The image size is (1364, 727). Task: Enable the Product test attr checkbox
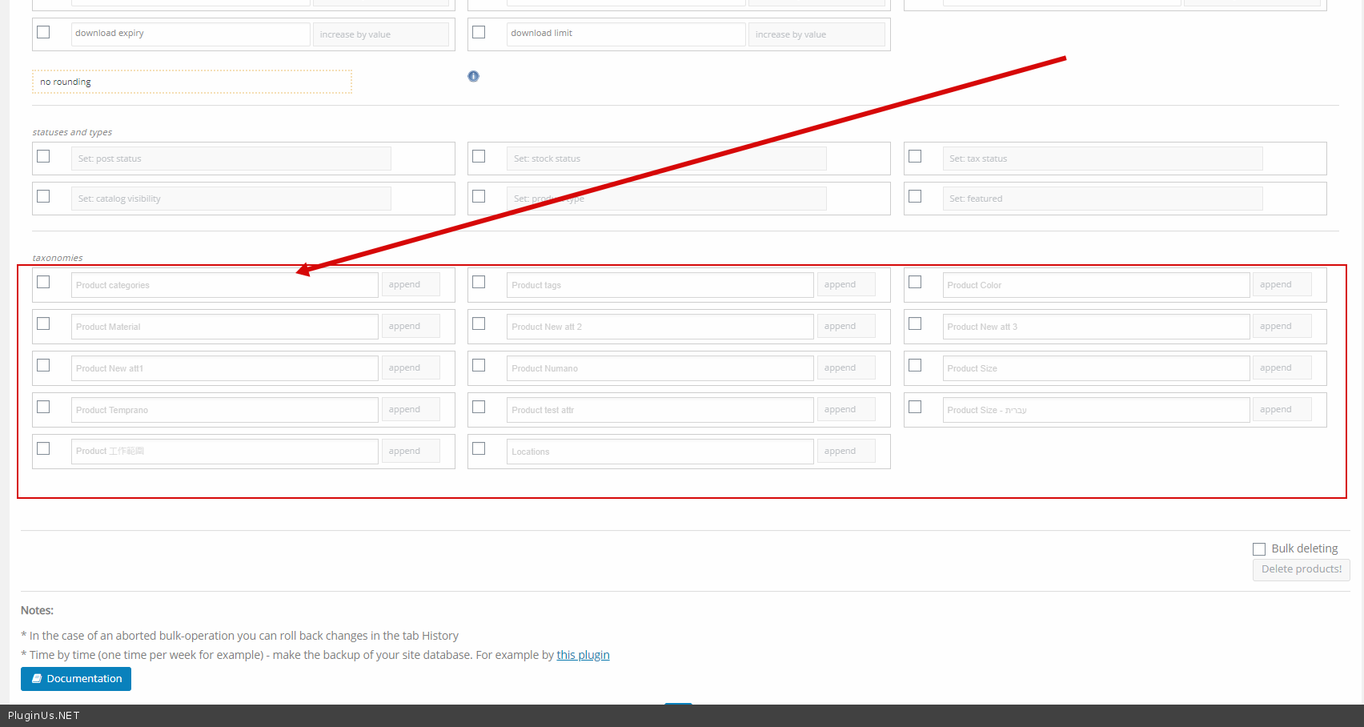coord(479,407)
